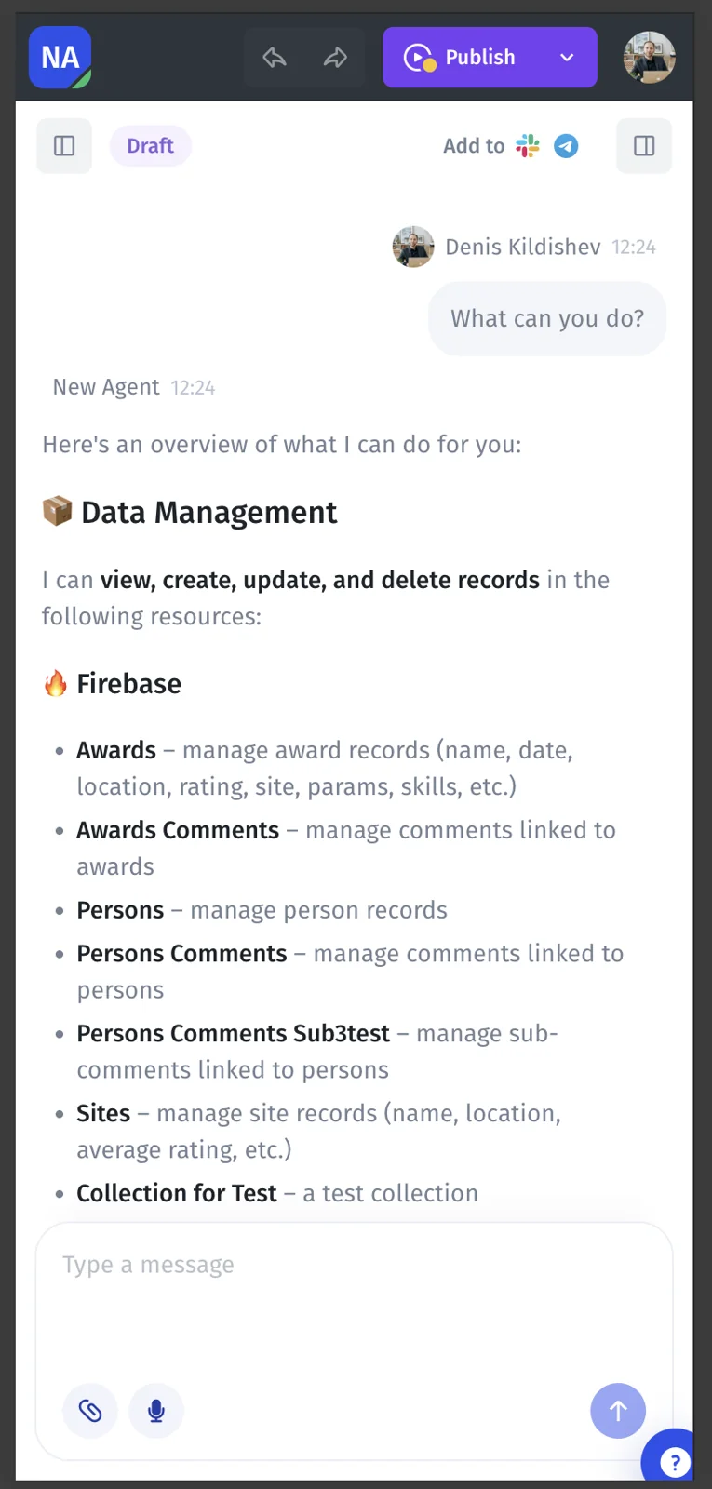Start voice input with microphone icon
The width and height of the screenshot is (712, 1489).
pos(156,1411)
